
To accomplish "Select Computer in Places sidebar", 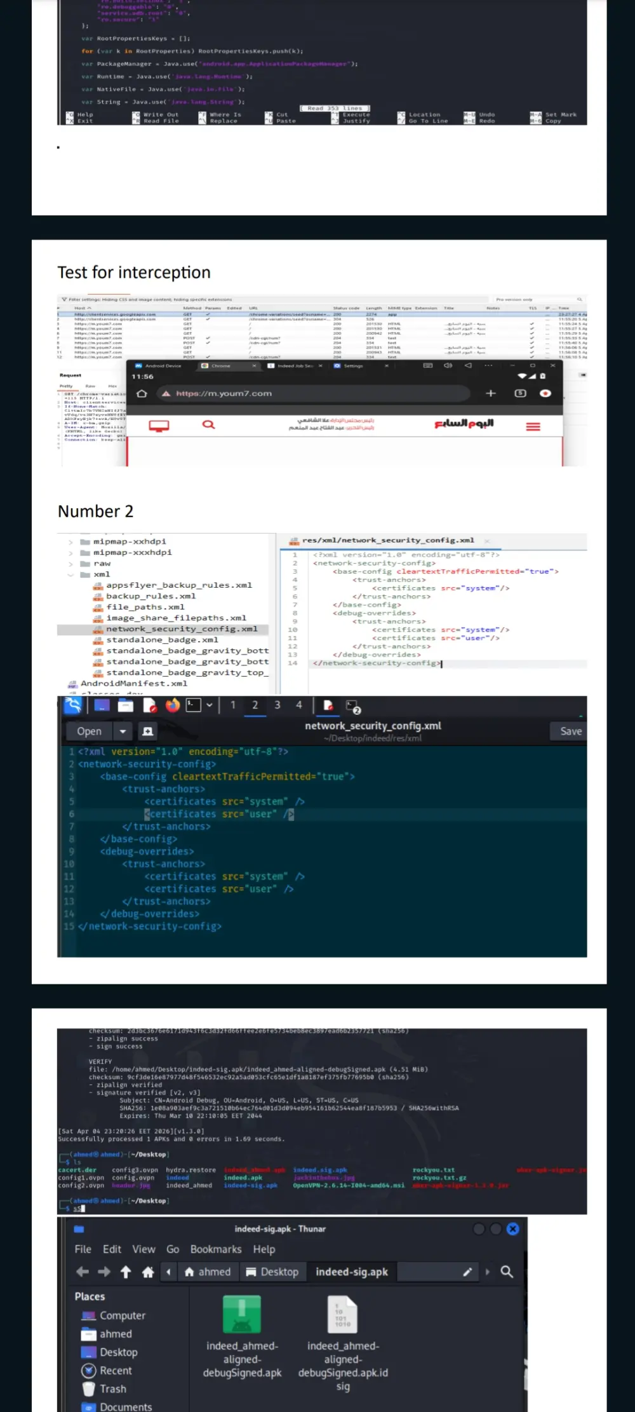I will click(x=113, y=1315).
